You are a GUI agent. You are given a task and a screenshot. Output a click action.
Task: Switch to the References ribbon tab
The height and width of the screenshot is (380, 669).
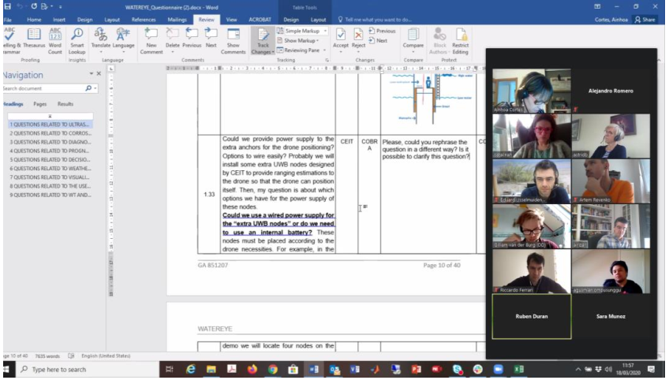click(144, 20)
